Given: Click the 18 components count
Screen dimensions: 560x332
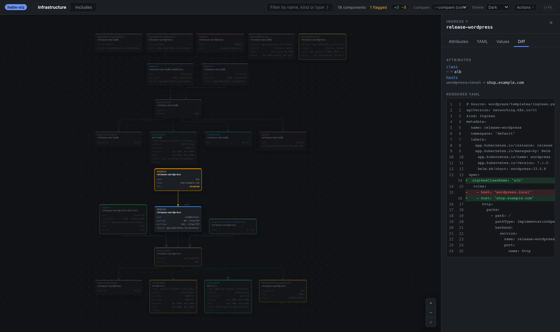Looking at the screenshot, I should [x=352, y=7].
